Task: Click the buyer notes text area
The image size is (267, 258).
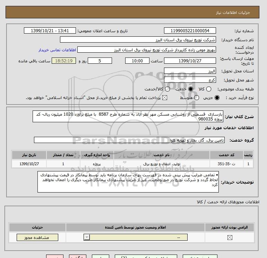Action: [128, 182]
